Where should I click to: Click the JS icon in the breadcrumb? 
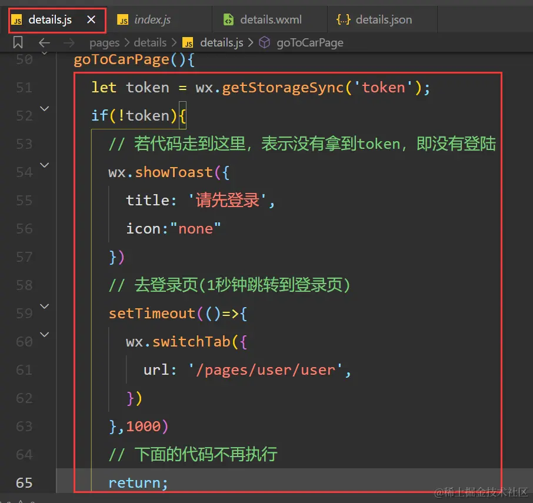coord(188,43)
